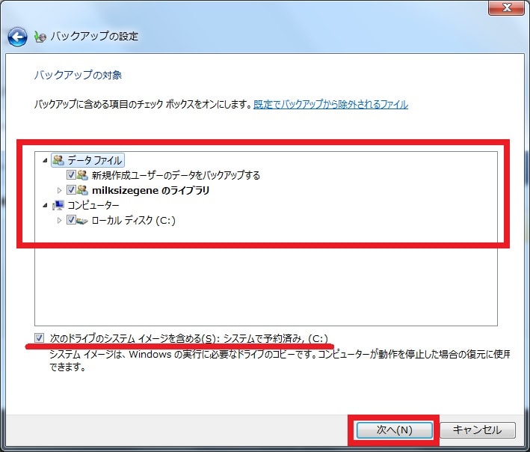Select the コンピューター tree item
Screen dimensions: 530x452
[93, 205]
